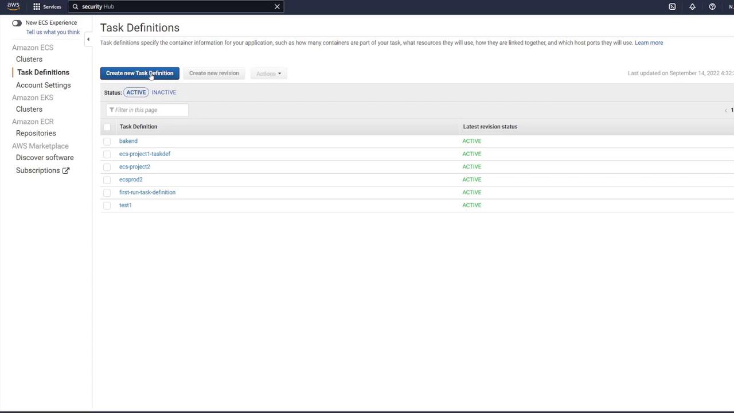Viewport: 734px width, 413px height.
Task: Click ACTIVE status in bakend row
Action: [x=472, y=141]
